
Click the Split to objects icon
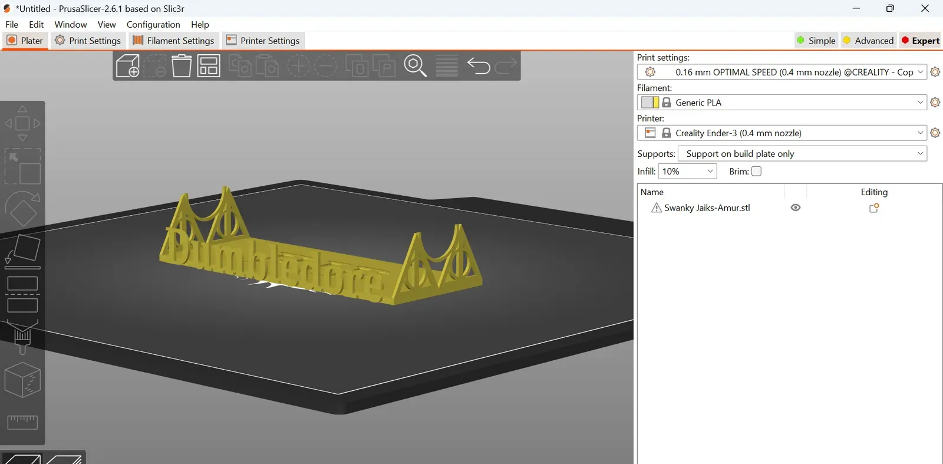click(x=357, y=65)
